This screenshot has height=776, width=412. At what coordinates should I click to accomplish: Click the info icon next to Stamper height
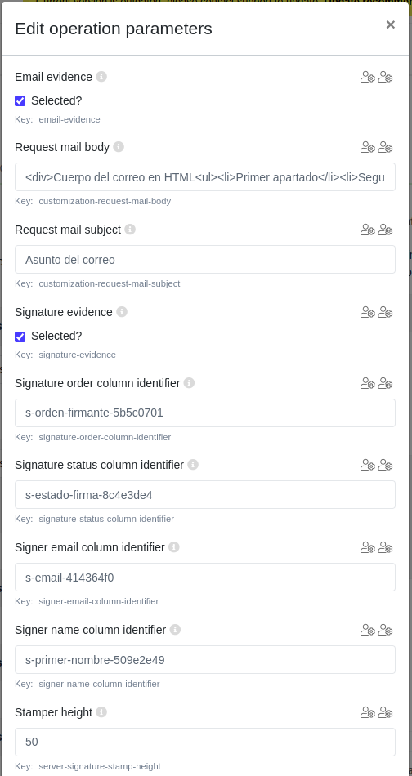click(101, 711)
